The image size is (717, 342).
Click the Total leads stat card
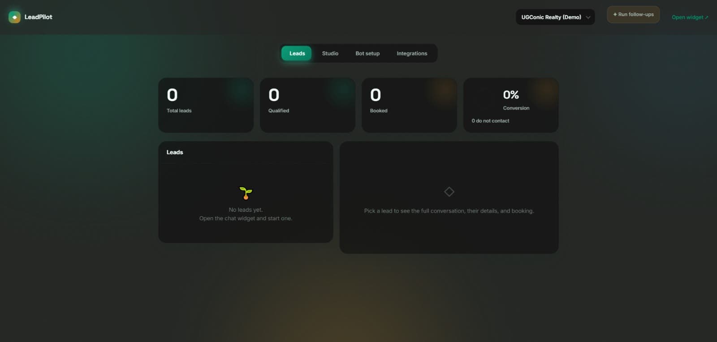point(206,105)
